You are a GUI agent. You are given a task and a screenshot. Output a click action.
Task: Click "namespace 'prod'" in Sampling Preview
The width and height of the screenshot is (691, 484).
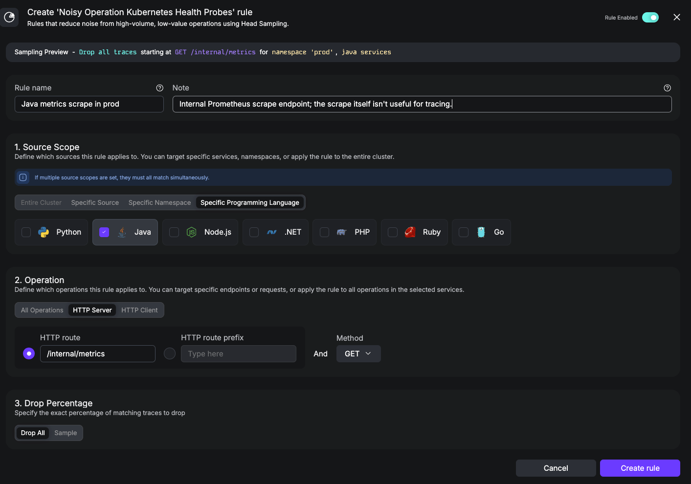point(302,52)
